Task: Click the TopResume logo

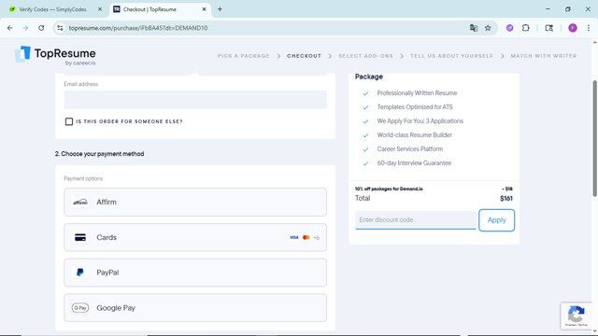Action: click(55, 56)
